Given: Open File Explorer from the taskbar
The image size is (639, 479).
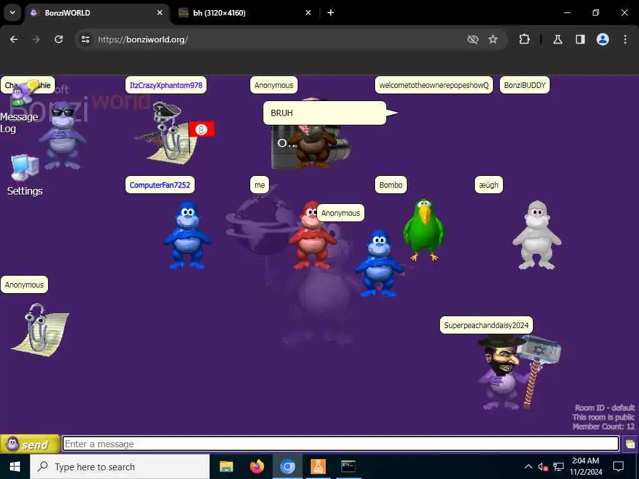Looking at the screenshot, I should point(226,467).
